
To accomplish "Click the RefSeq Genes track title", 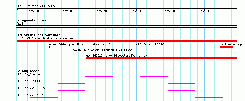I will coord(28,71).
